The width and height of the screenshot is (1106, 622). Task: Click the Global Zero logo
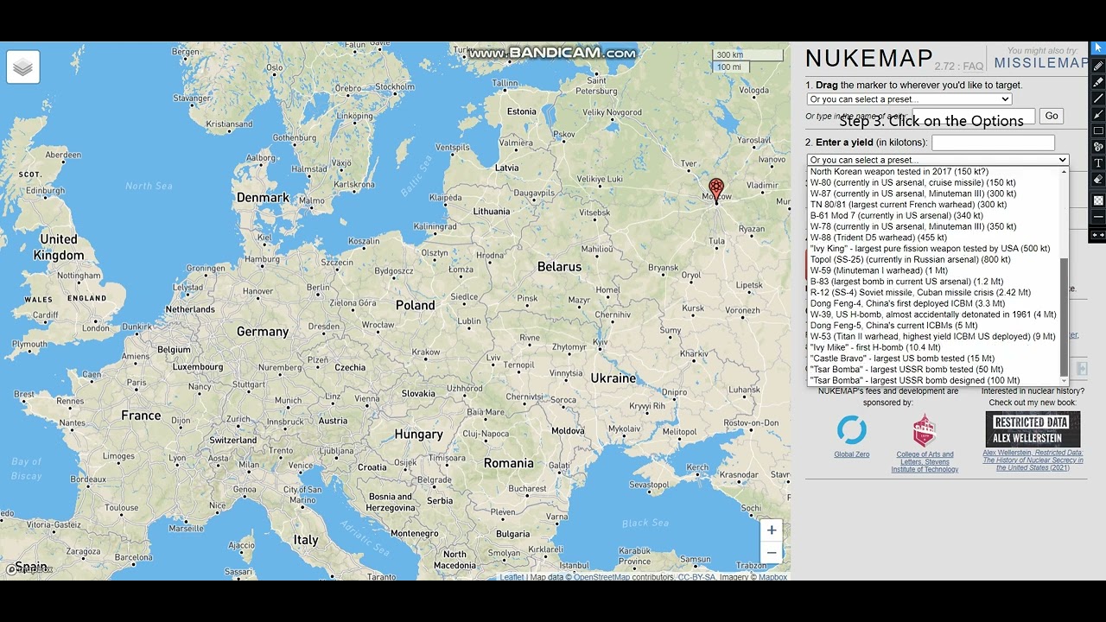[x=851, y=430]
